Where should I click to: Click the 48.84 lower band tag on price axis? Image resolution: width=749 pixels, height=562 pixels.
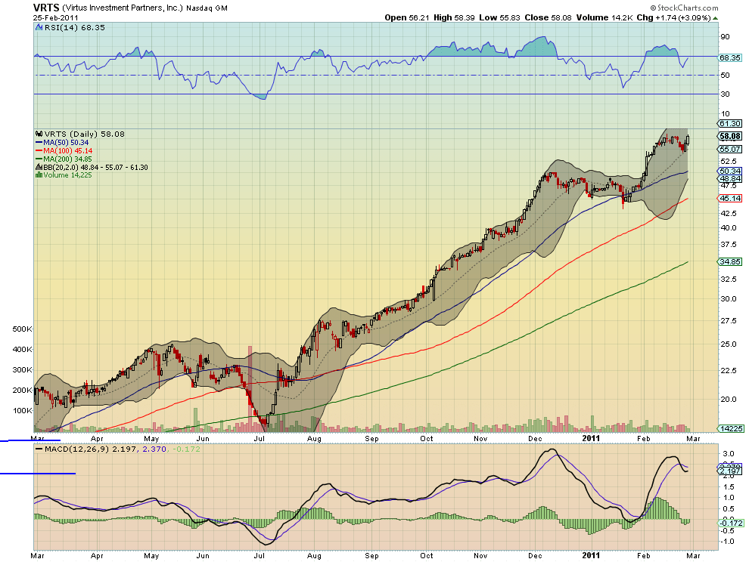(730, 179)
